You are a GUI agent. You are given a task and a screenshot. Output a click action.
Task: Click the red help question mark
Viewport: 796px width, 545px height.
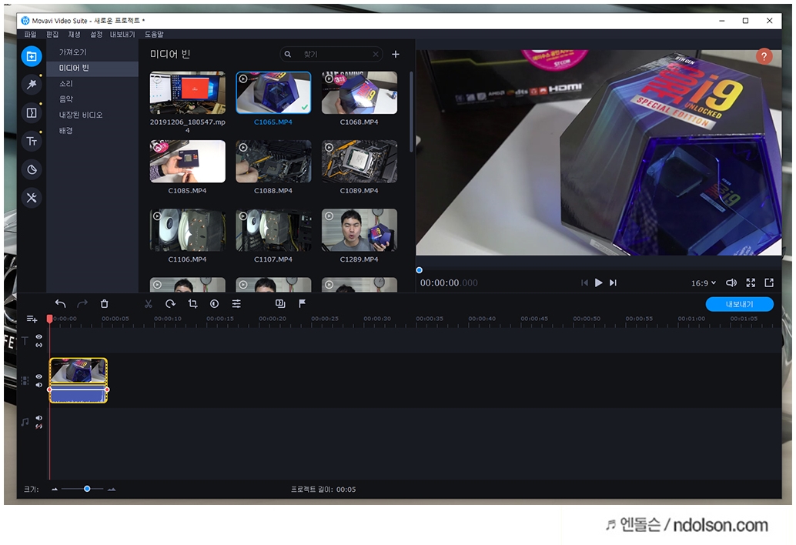(764, 56)
